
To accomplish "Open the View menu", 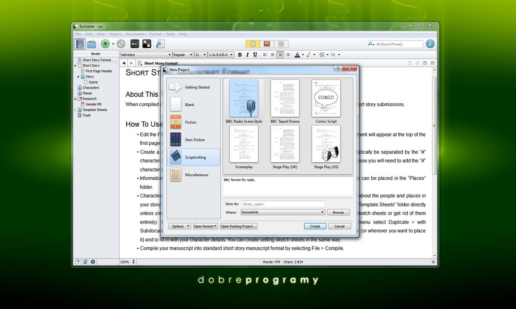I will [101, 34].
